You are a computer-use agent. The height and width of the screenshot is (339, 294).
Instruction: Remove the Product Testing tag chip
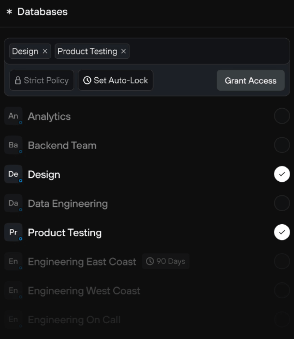[x=123, y=51]
